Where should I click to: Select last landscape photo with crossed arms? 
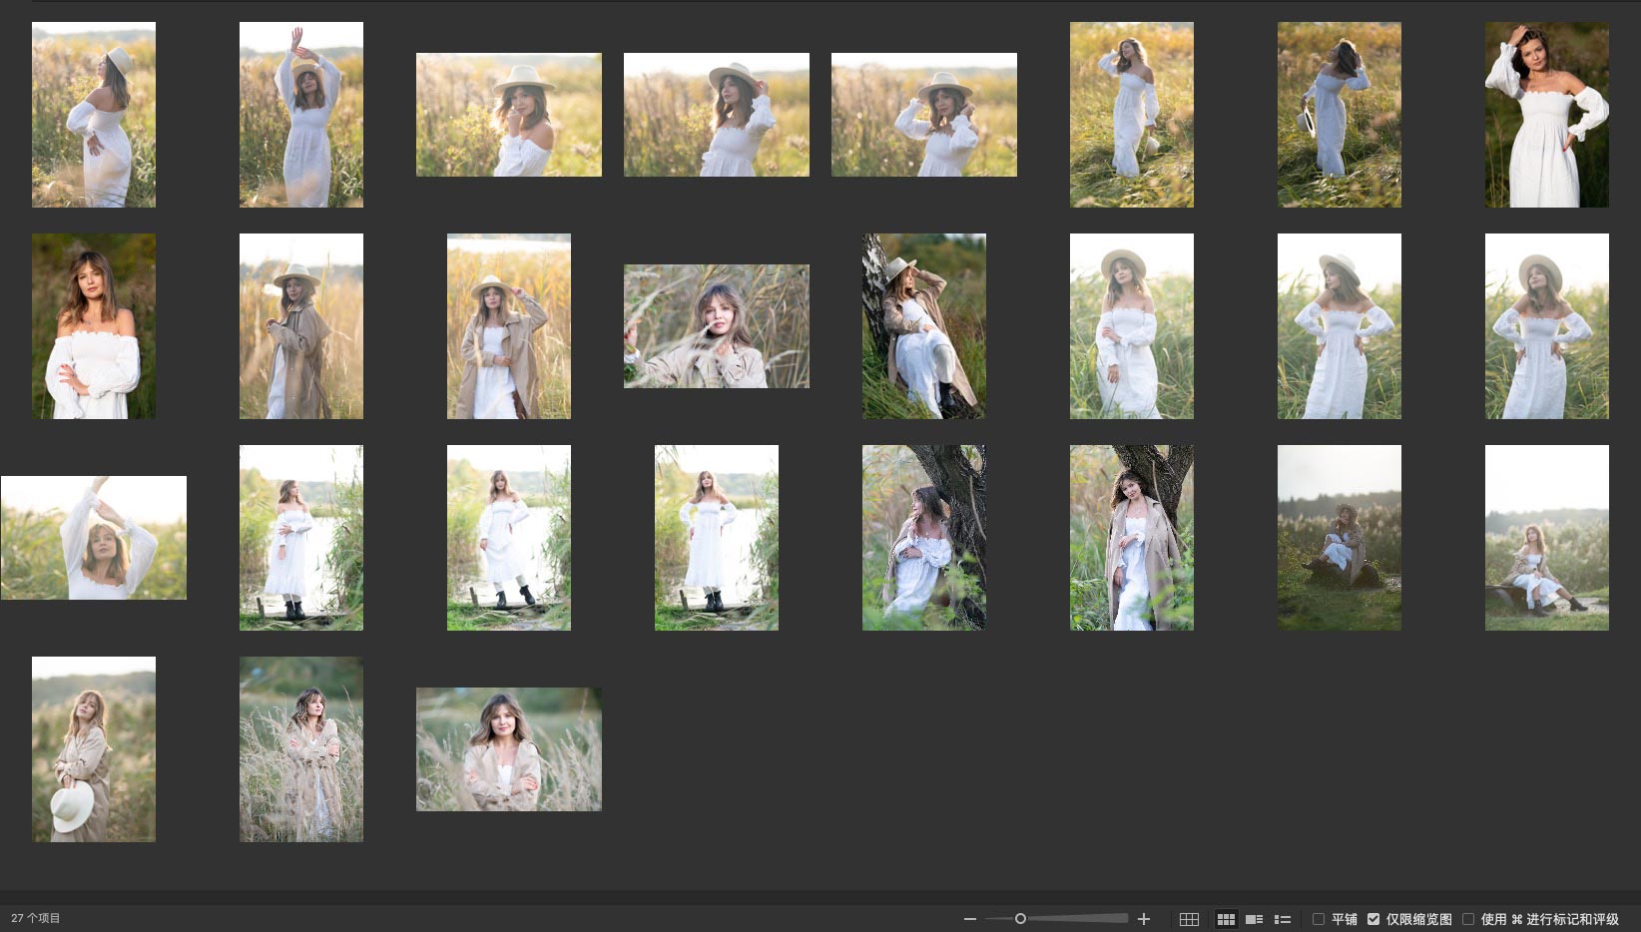(x=508, y=749)
